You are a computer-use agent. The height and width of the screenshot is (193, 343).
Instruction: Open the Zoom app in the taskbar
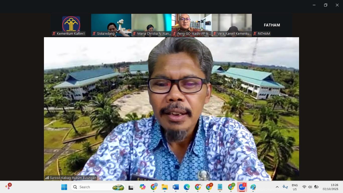242,187
